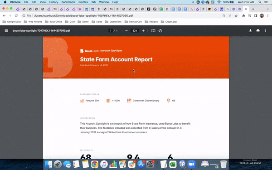Go forward in Chrome history
The image size is (272, 170).
click(10, 16)
